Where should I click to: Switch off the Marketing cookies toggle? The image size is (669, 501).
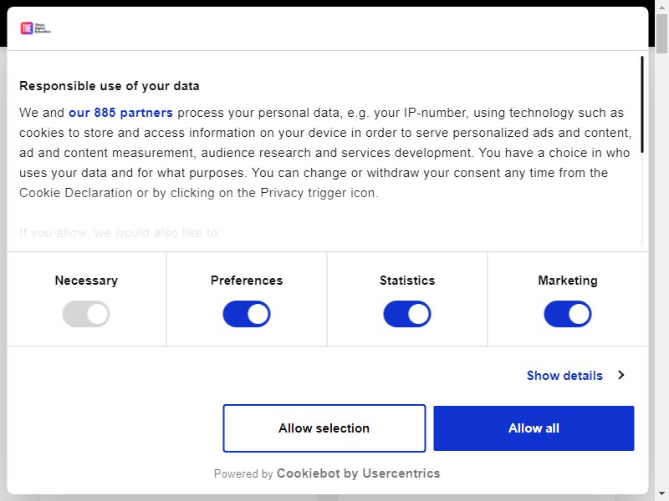pyautogui.click(x=568, y=314)
